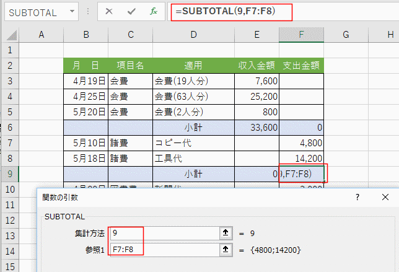Click cell F8 with value 14,200

coord(301,159)
